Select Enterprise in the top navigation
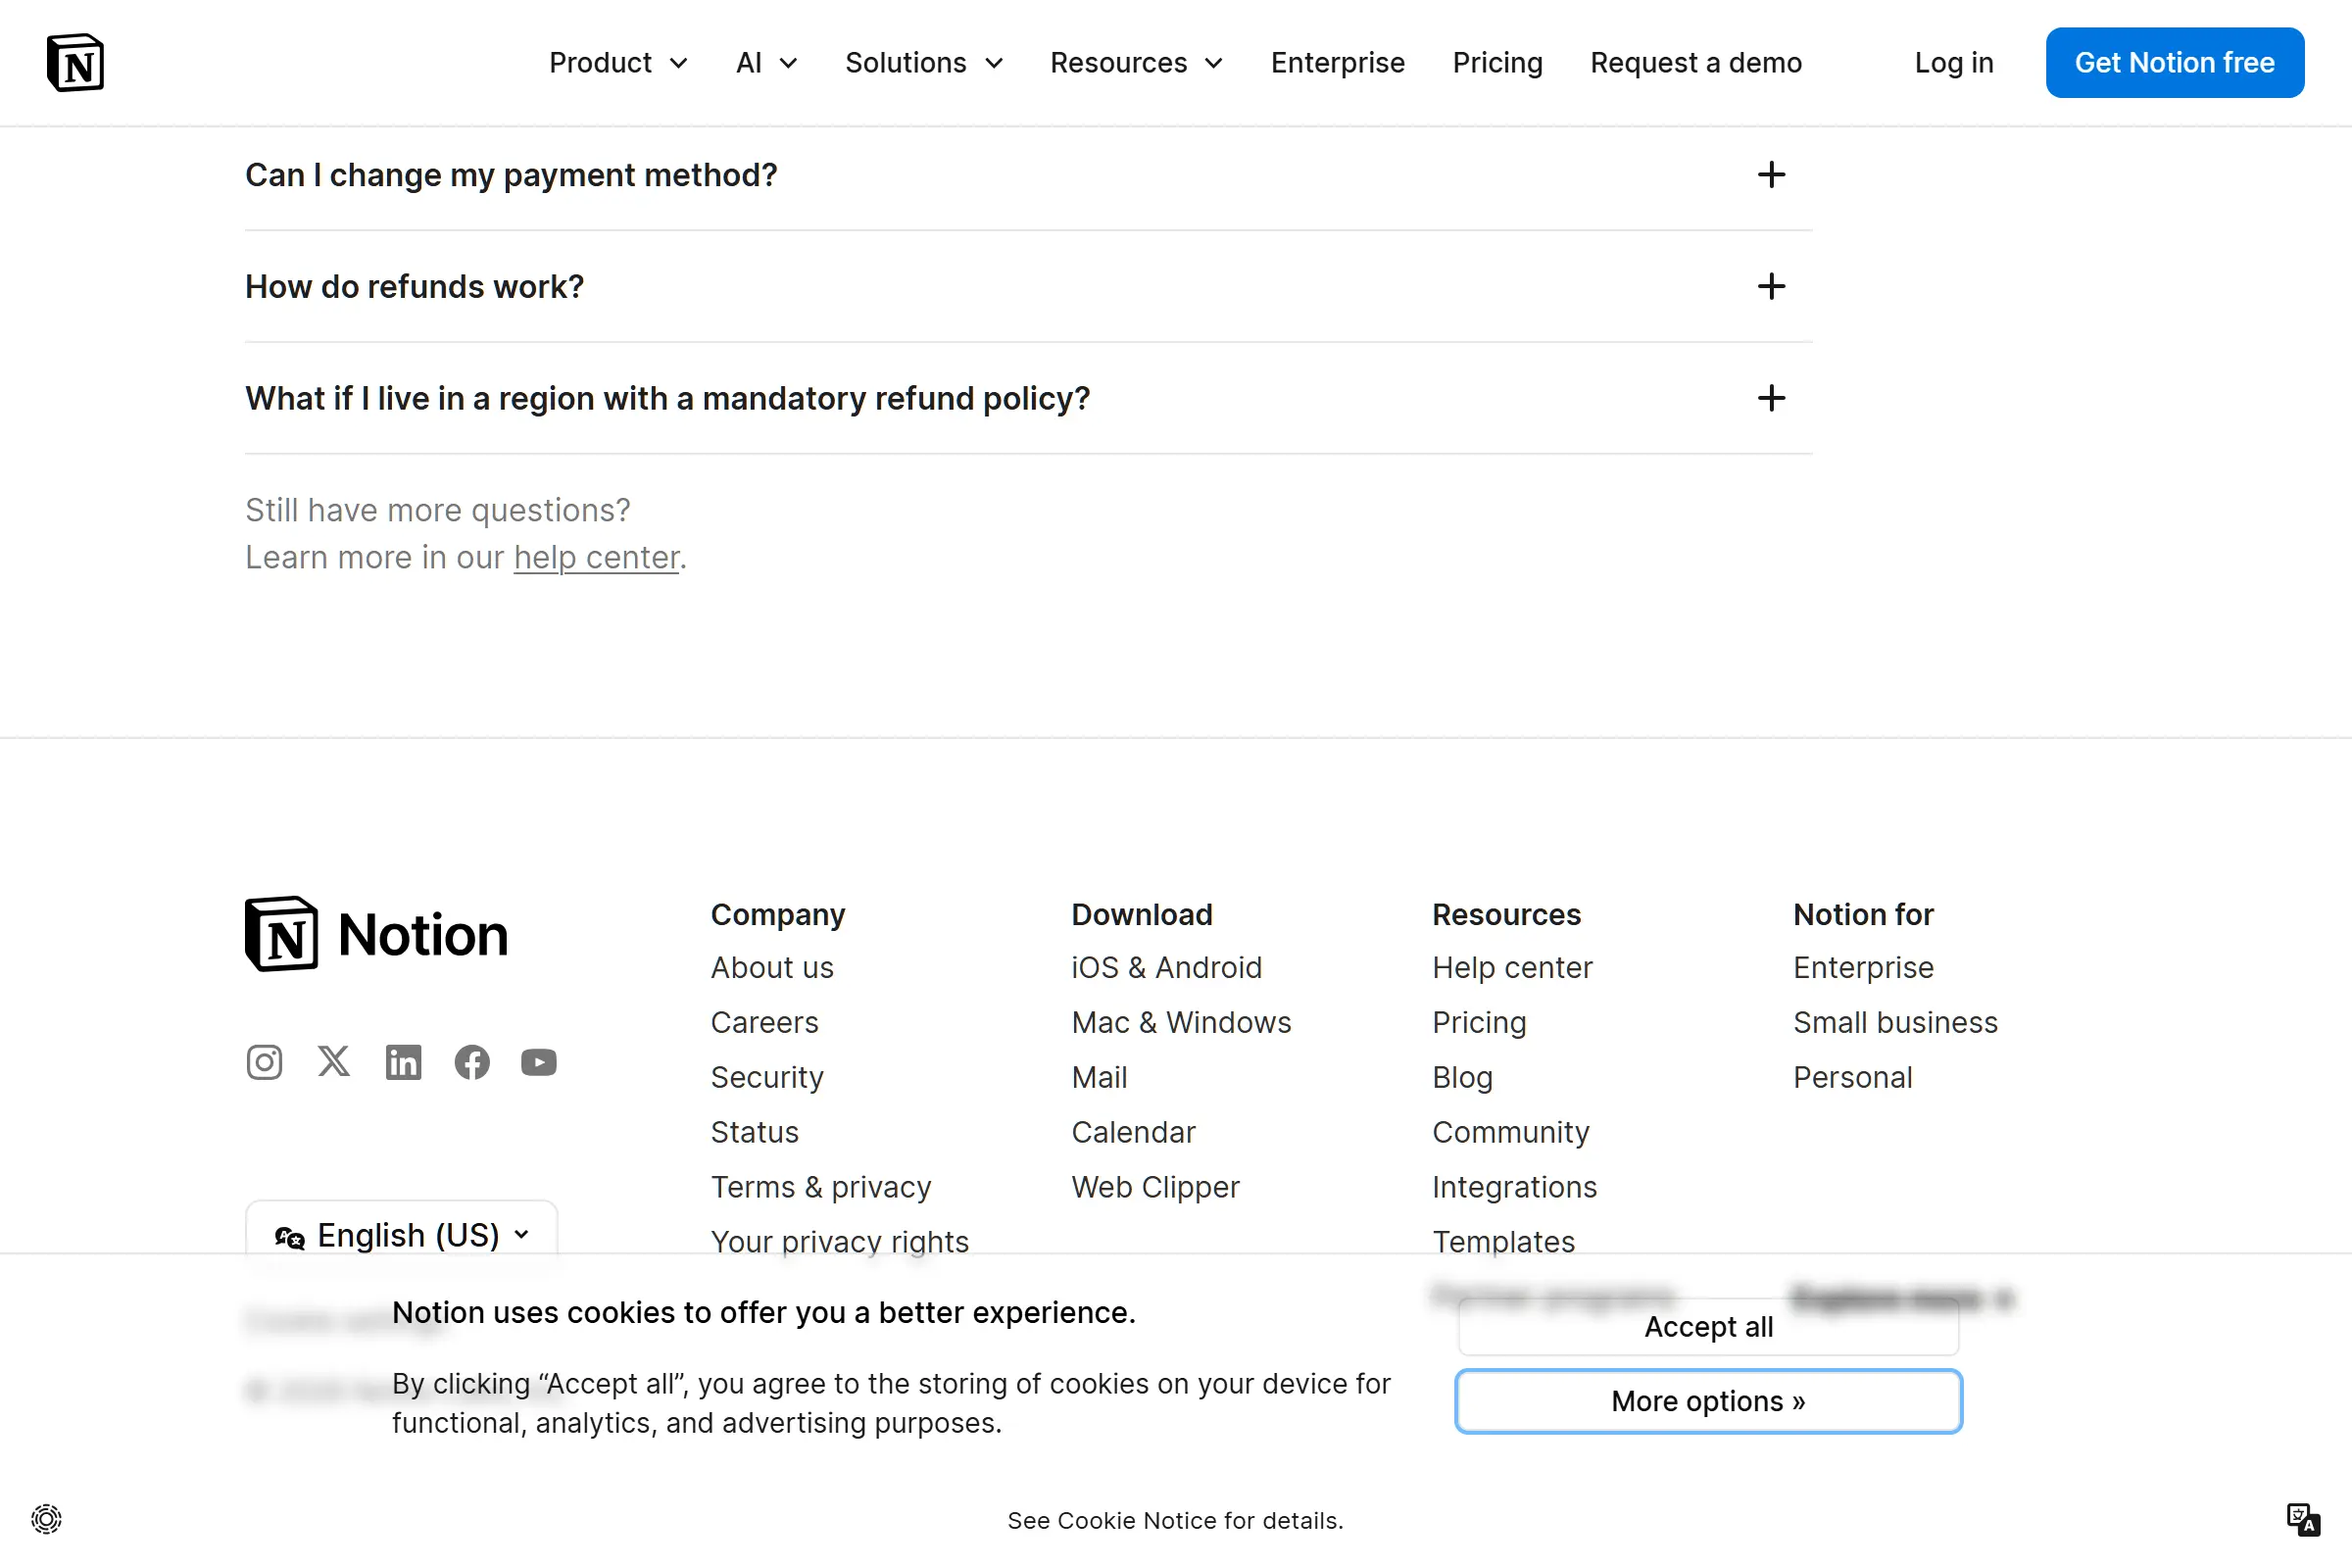This screenshot has height=1568, width=2352. click(x=1337, y=62)
